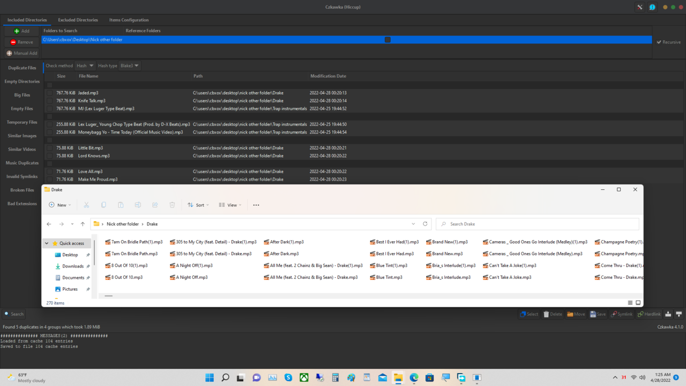This screenshot has width=686, height=386.
Task: Click the Hardlink button in bottom toolbar
Action: 649,314
